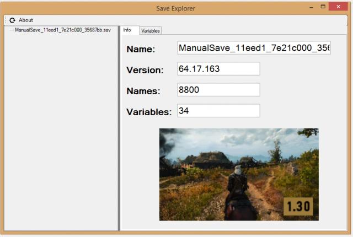Click the Version field showing 64.17.163
The height and width of the screenshot is (237, 353).
[x=218, y=68]
